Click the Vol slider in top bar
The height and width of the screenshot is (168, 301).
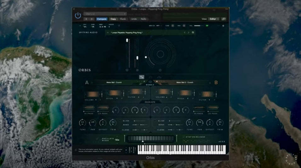coord(198,26)
